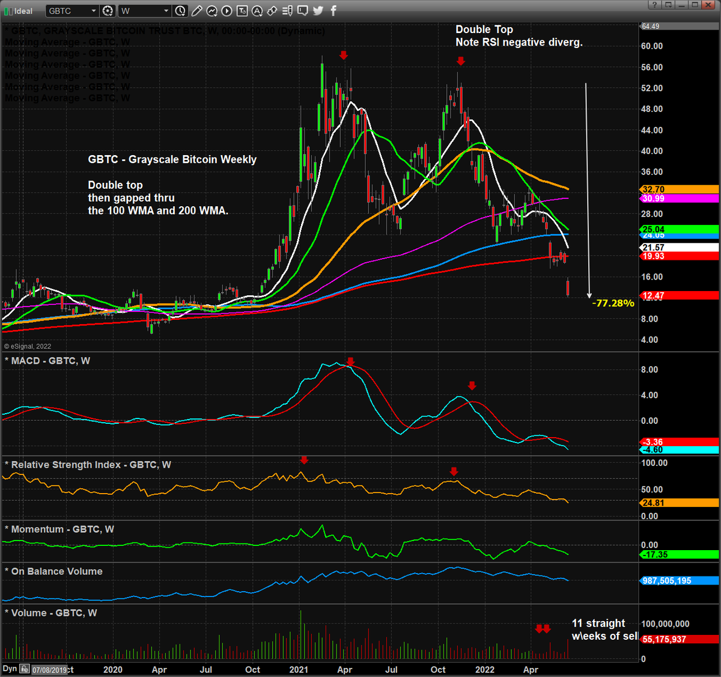The height and width of the screenshot is (677, 721).
Task: Open the W interval dropdown
Action: [x=144, y=11]
